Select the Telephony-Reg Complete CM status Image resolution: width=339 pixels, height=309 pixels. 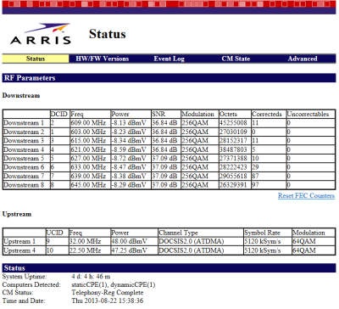(108, 293)
